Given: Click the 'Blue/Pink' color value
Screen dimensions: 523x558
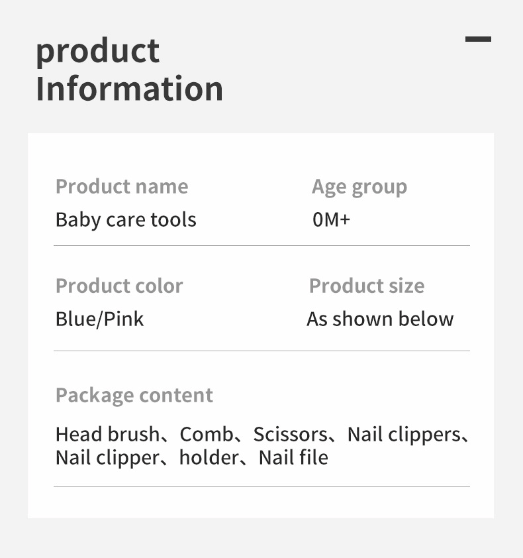Looking at the screenshot, I should point(99,319).
